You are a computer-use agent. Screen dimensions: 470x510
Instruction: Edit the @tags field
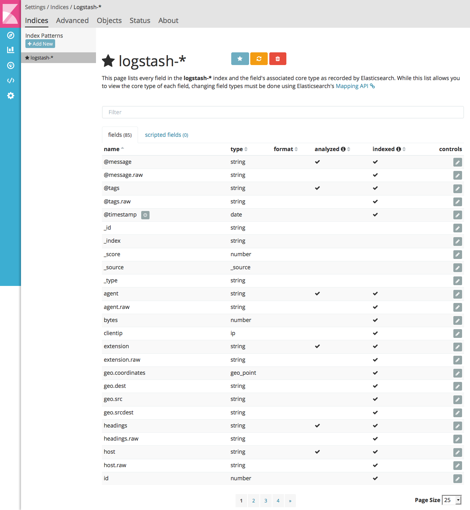tap(458, 189)
